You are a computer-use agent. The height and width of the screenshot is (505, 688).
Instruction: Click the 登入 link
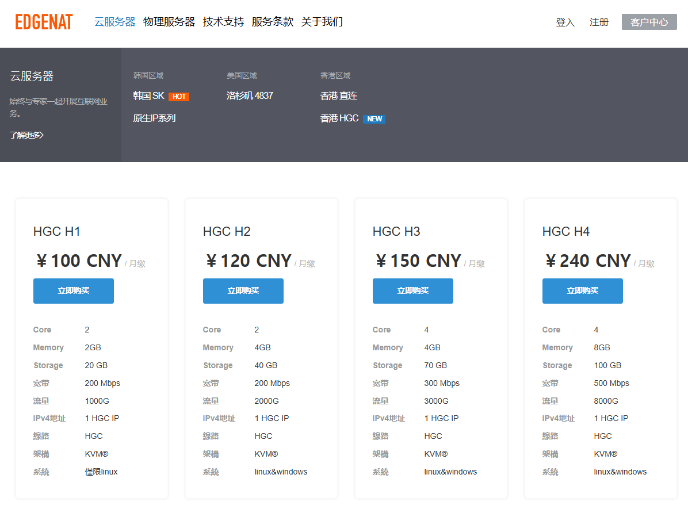coord(565,21)
